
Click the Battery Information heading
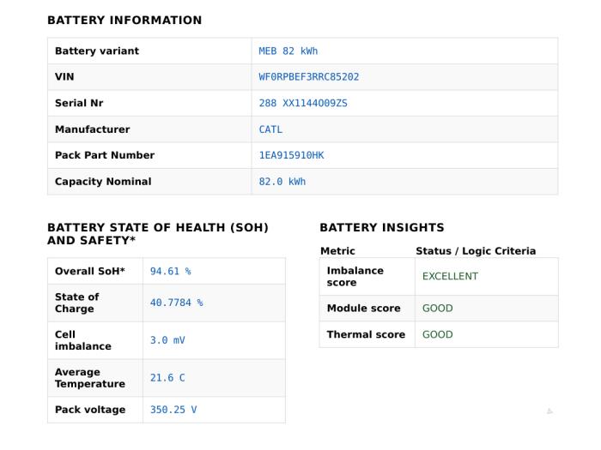(x=124, y=20)
